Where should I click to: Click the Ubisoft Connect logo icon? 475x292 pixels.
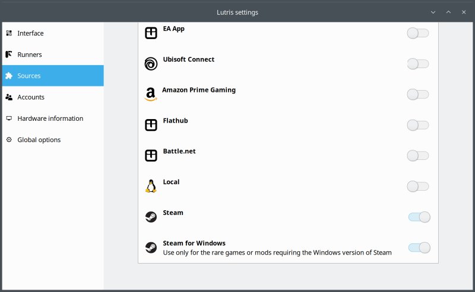pyautogui.click(x=151, y=64)
